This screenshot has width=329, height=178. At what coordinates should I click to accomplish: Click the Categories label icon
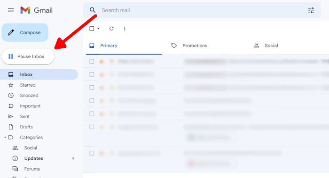11,137
